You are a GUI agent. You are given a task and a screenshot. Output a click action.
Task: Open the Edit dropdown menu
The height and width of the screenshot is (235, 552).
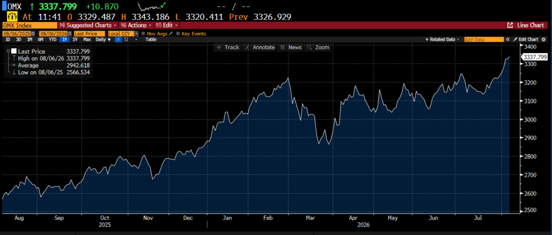click(167, 25)
